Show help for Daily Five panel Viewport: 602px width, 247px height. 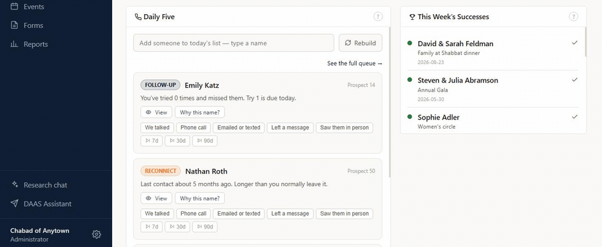(378, 17)
